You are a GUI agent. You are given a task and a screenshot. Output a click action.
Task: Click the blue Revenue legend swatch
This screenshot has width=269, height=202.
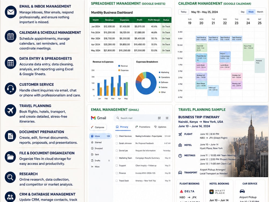click(119, 66)
